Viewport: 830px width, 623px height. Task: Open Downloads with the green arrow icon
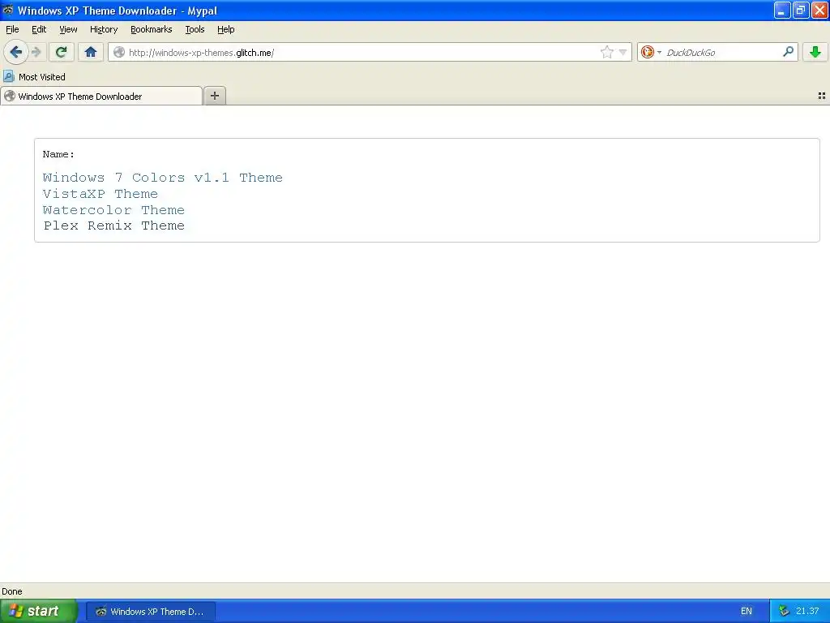(x=815, y=52)
